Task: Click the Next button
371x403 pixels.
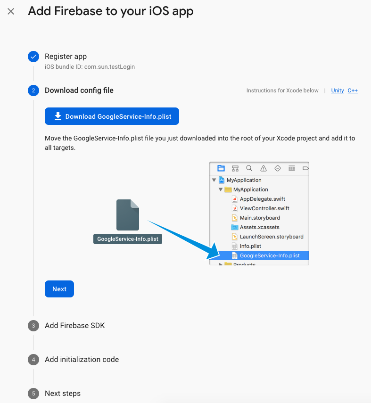Action: pos(59,289)
